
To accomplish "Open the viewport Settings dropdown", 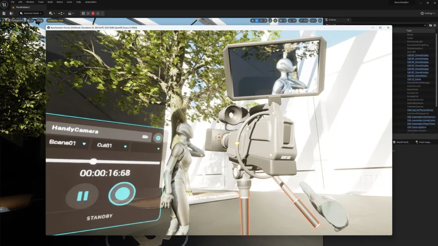I will pyautogui.click(x=428, y=12).
